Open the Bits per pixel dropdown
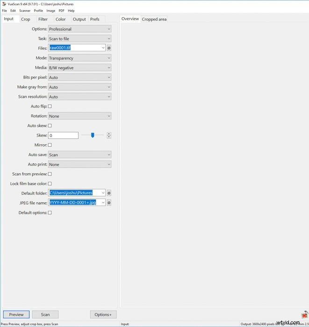Viewport: 309px width, 327px height. pyautogui.click(x=79, y=78)
